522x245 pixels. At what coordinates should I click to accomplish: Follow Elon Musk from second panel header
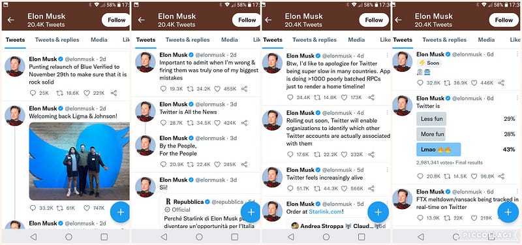click(x=247, y=20)
